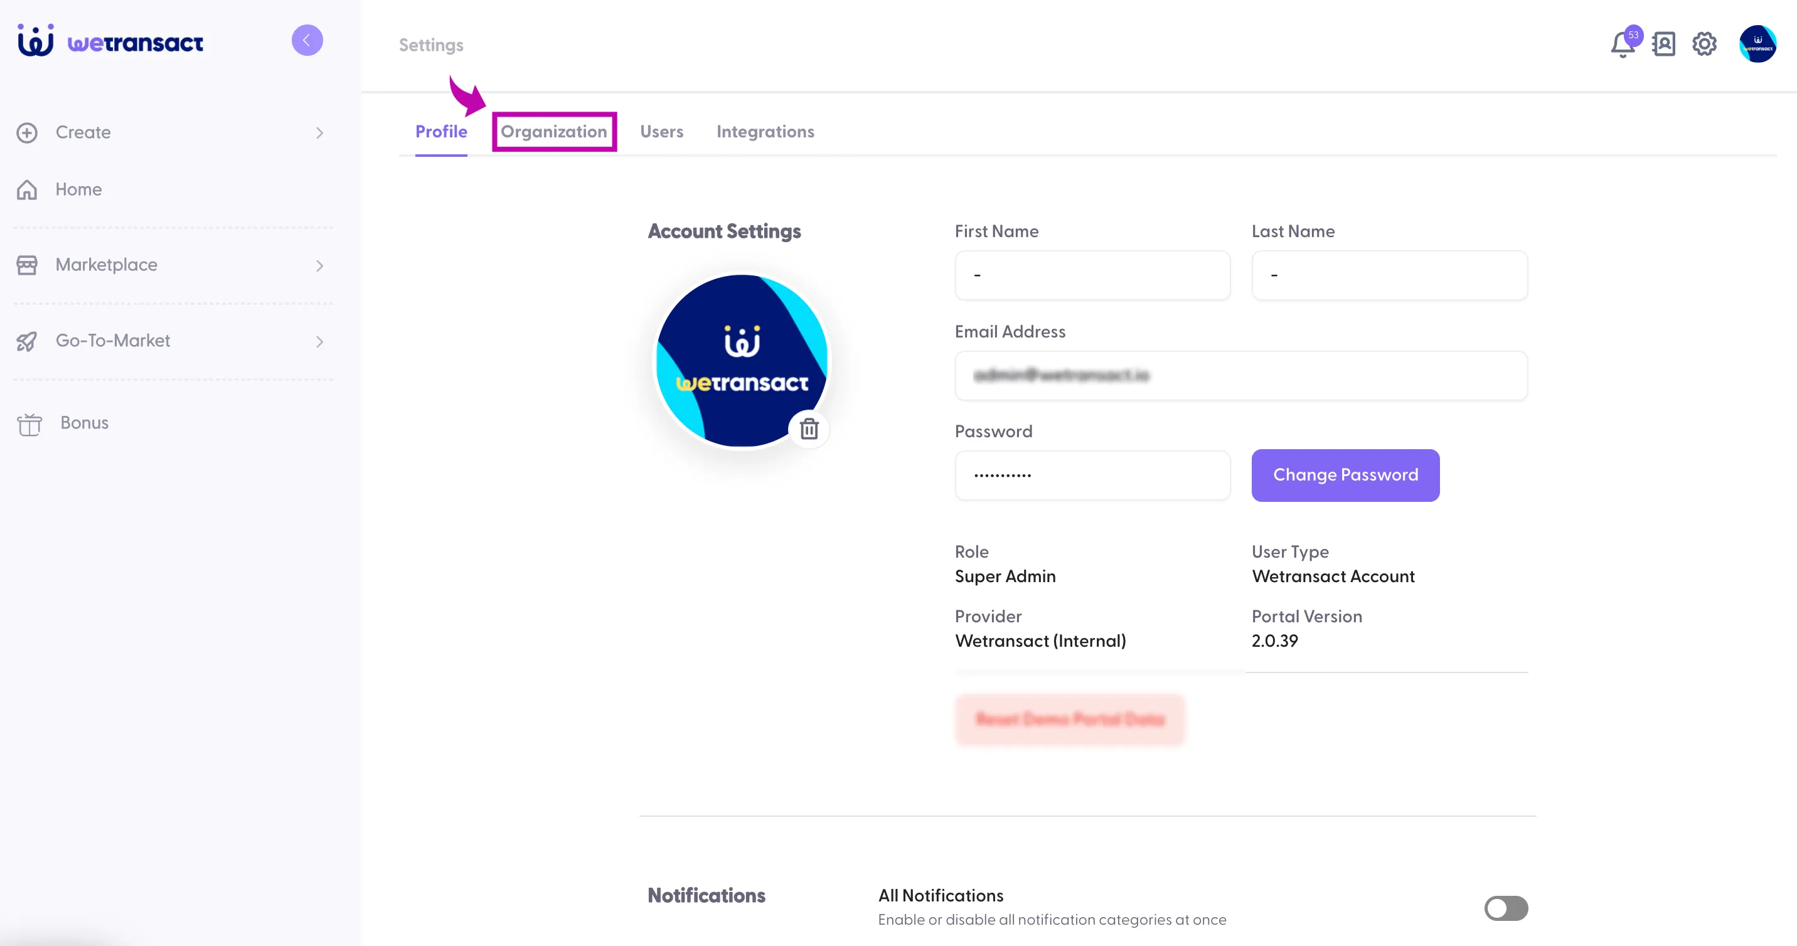Expand the Go-To-Market submenu chevron
Image resolution: width=1797 pixels, height=946 pixels.
319,342
